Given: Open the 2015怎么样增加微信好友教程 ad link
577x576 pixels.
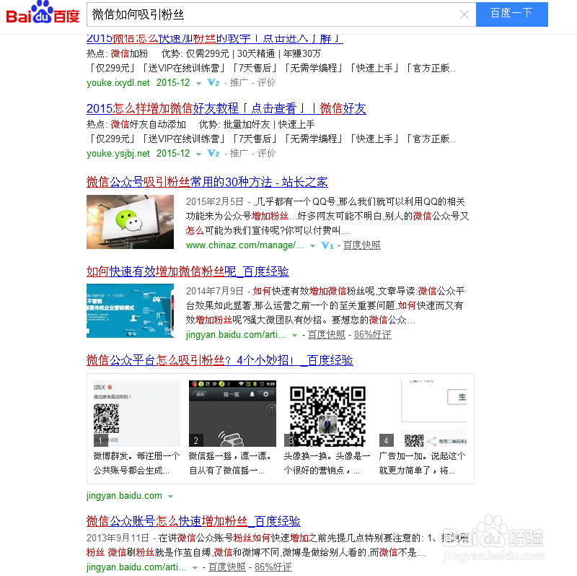Looking at the screenshot, I should click(226, 109).
